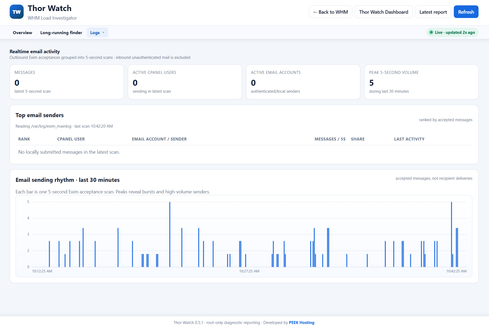Click the Live updated status badge
489x328 pixels.
pyautogui.click(x=452, y=33)
